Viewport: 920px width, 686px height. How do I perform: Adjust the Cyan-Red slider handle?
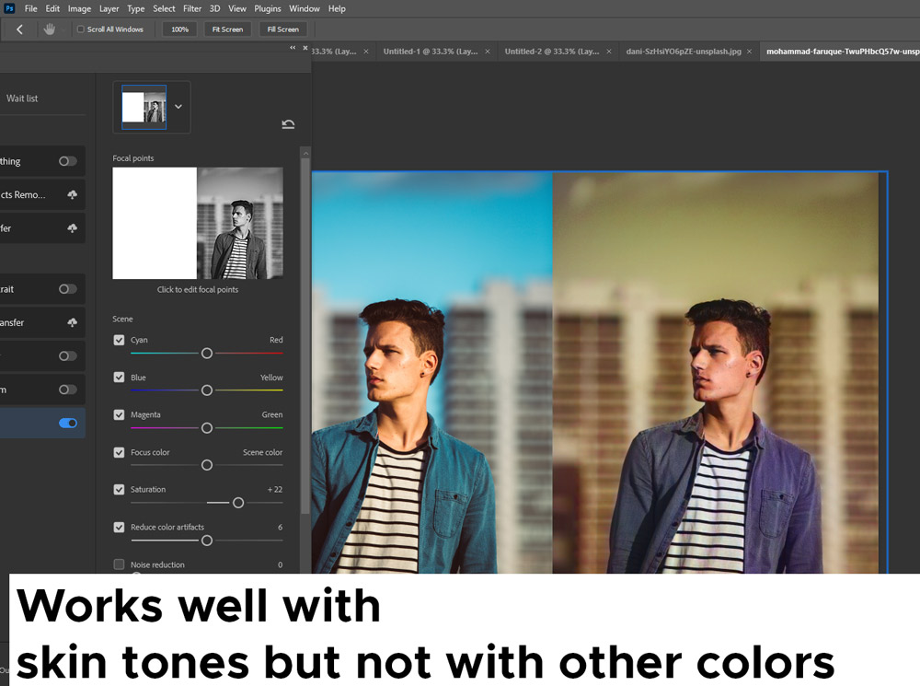(x=206, y=353)
